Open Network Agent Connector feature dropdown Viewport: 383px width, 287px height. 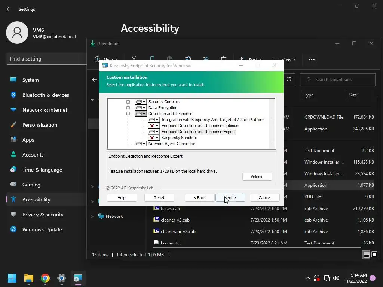(x=141, y=143)
